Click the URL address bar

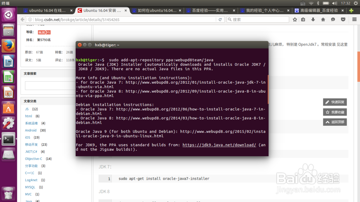(125, 19)
